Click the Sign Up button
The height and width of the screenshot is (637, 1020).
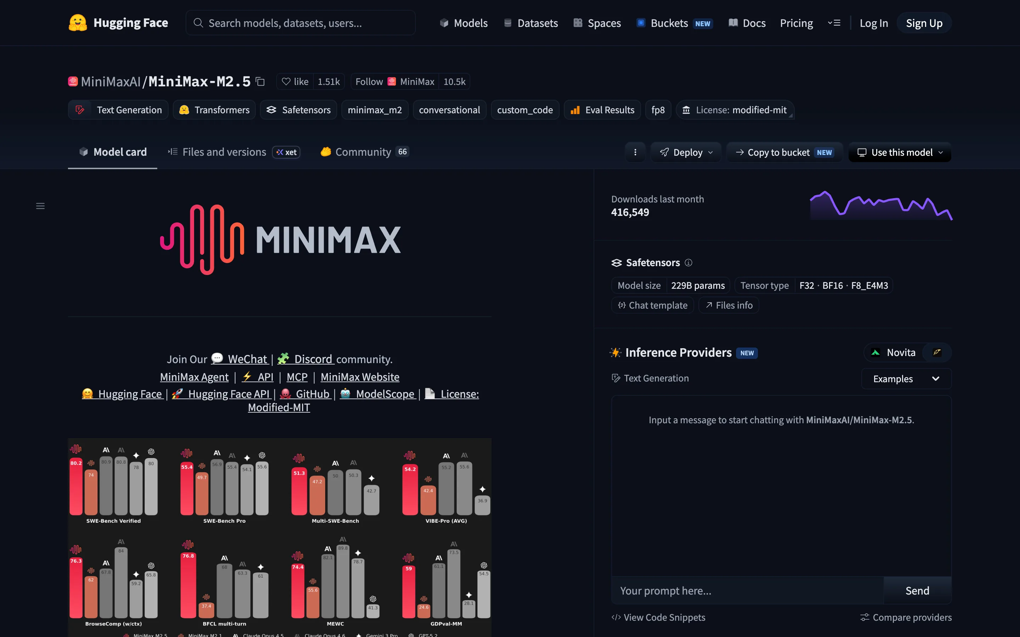[x=924, y=23]
